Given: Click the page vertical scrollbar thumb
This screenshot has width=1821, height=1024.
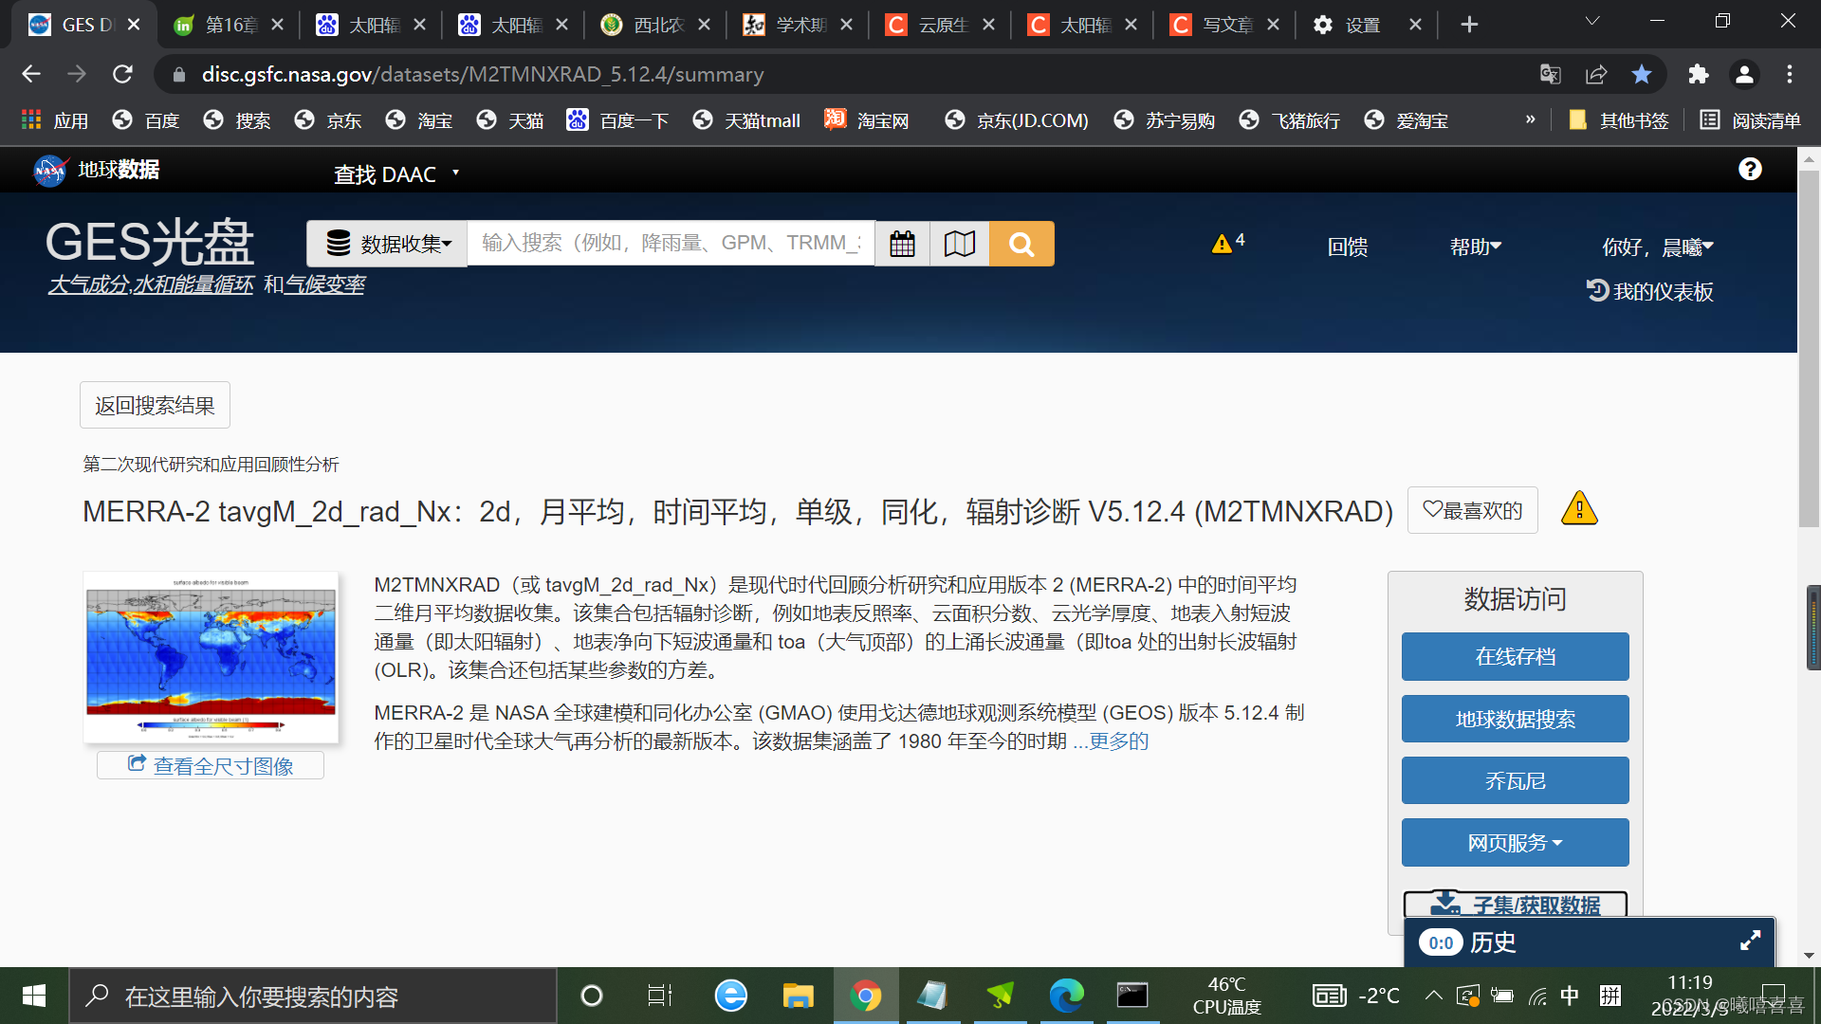Looking at the screenshot, I should (x=1809, y=348).
